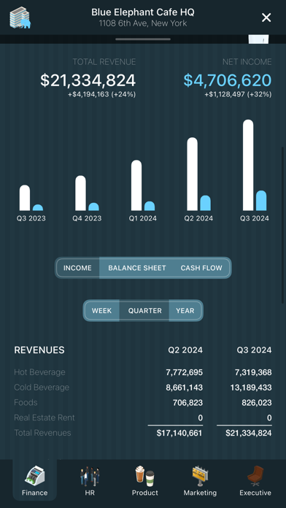Select the YEAR period option
Viewport: 286px width, 508px height.
tap(185, 311)
